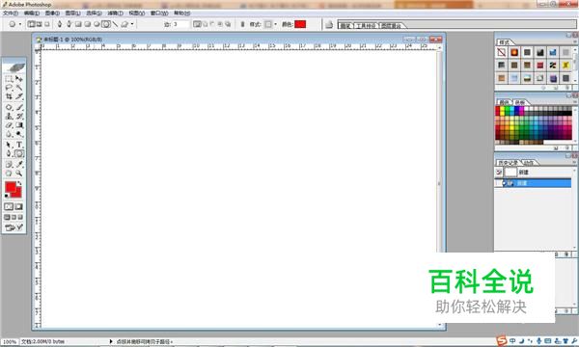The width and height of the screenshot is (579, 347).
Task: Create new swatch button in Swatches panel
Action: coord(557,147)
